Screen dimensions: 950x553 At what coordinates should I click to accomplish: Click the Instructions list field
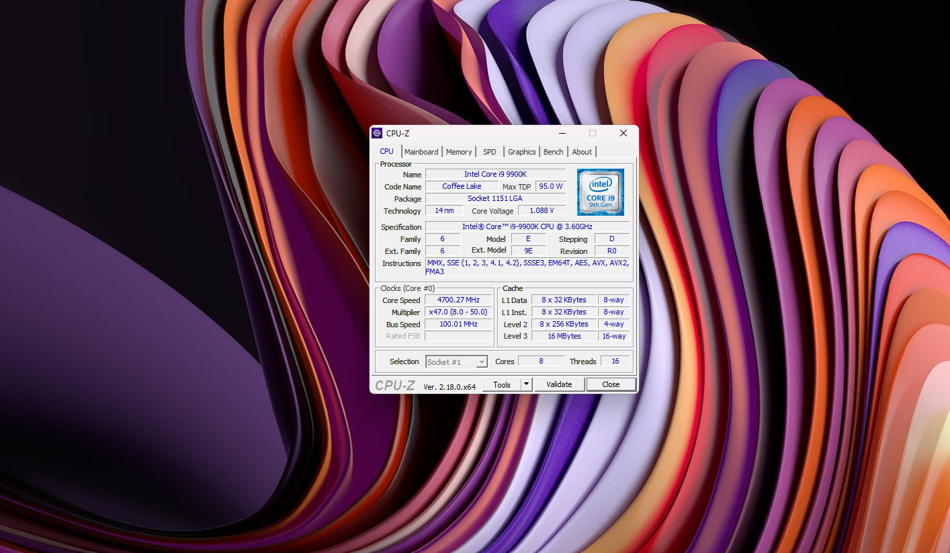click(x=527, y=267)
